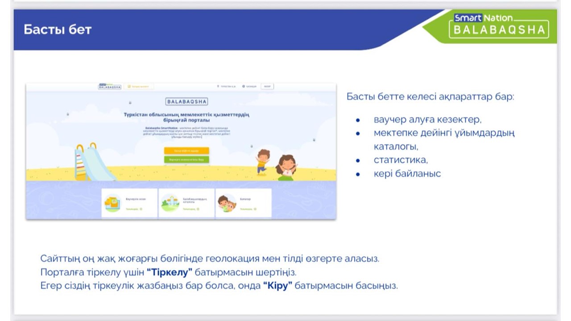Open the green link in kindergarten catalog card
The height and width of the screenshot is (321, 571).
click(190, 209)
